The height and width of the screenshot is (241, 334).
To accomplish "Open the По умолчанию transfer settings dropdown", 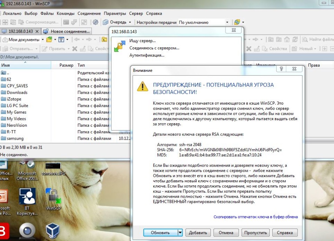I will (x=227, y=22).
